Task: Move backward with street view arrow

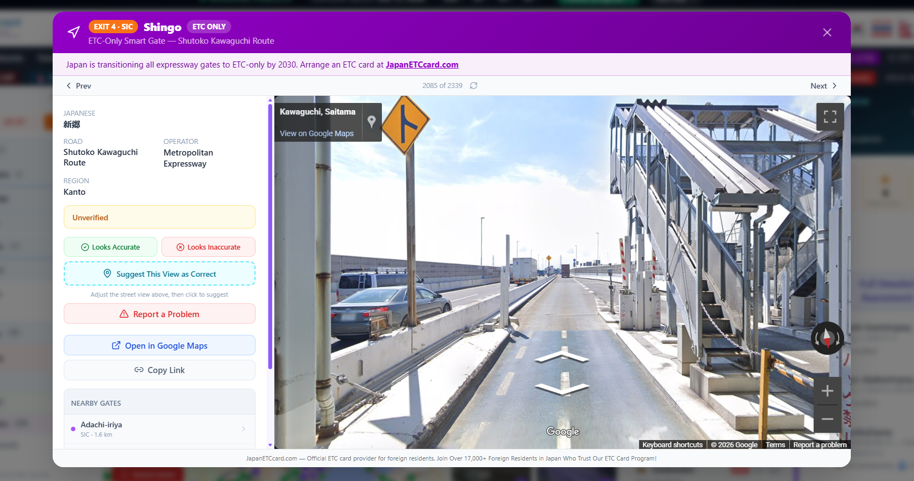Action: 562,389
